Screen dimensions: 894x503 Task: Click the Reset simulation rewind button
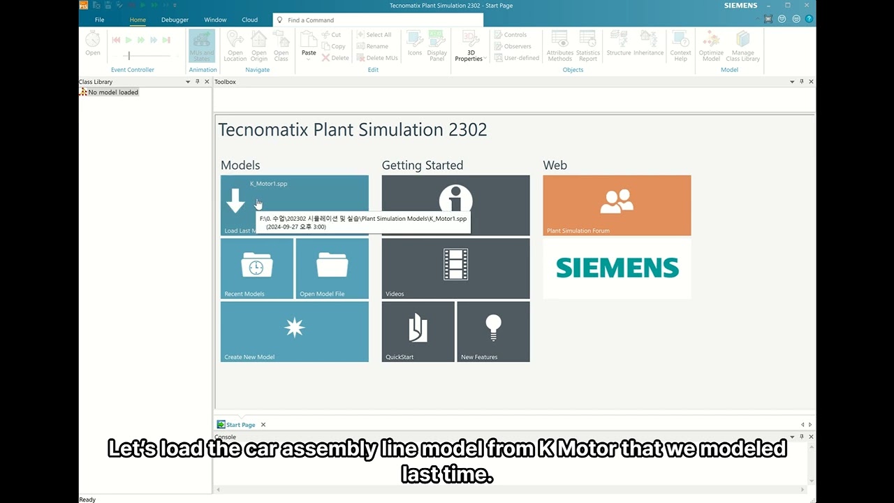tap(116, 41)
